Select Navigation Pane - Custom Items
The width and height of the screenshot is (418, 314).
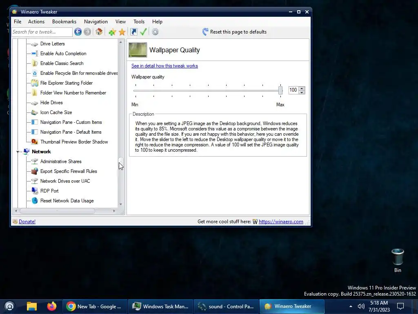[x=71, y=122]
